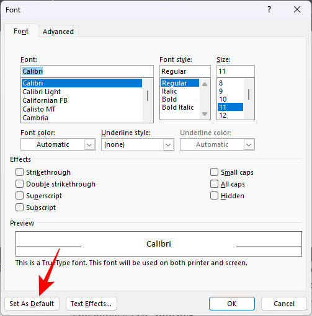Toggle the Superscript checkbox

click(19, 196)
